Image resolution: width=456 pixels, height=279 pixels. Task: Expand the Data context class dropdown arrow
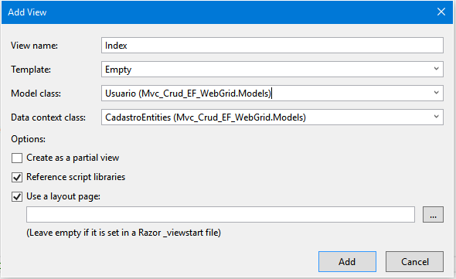tap(436, 117)
